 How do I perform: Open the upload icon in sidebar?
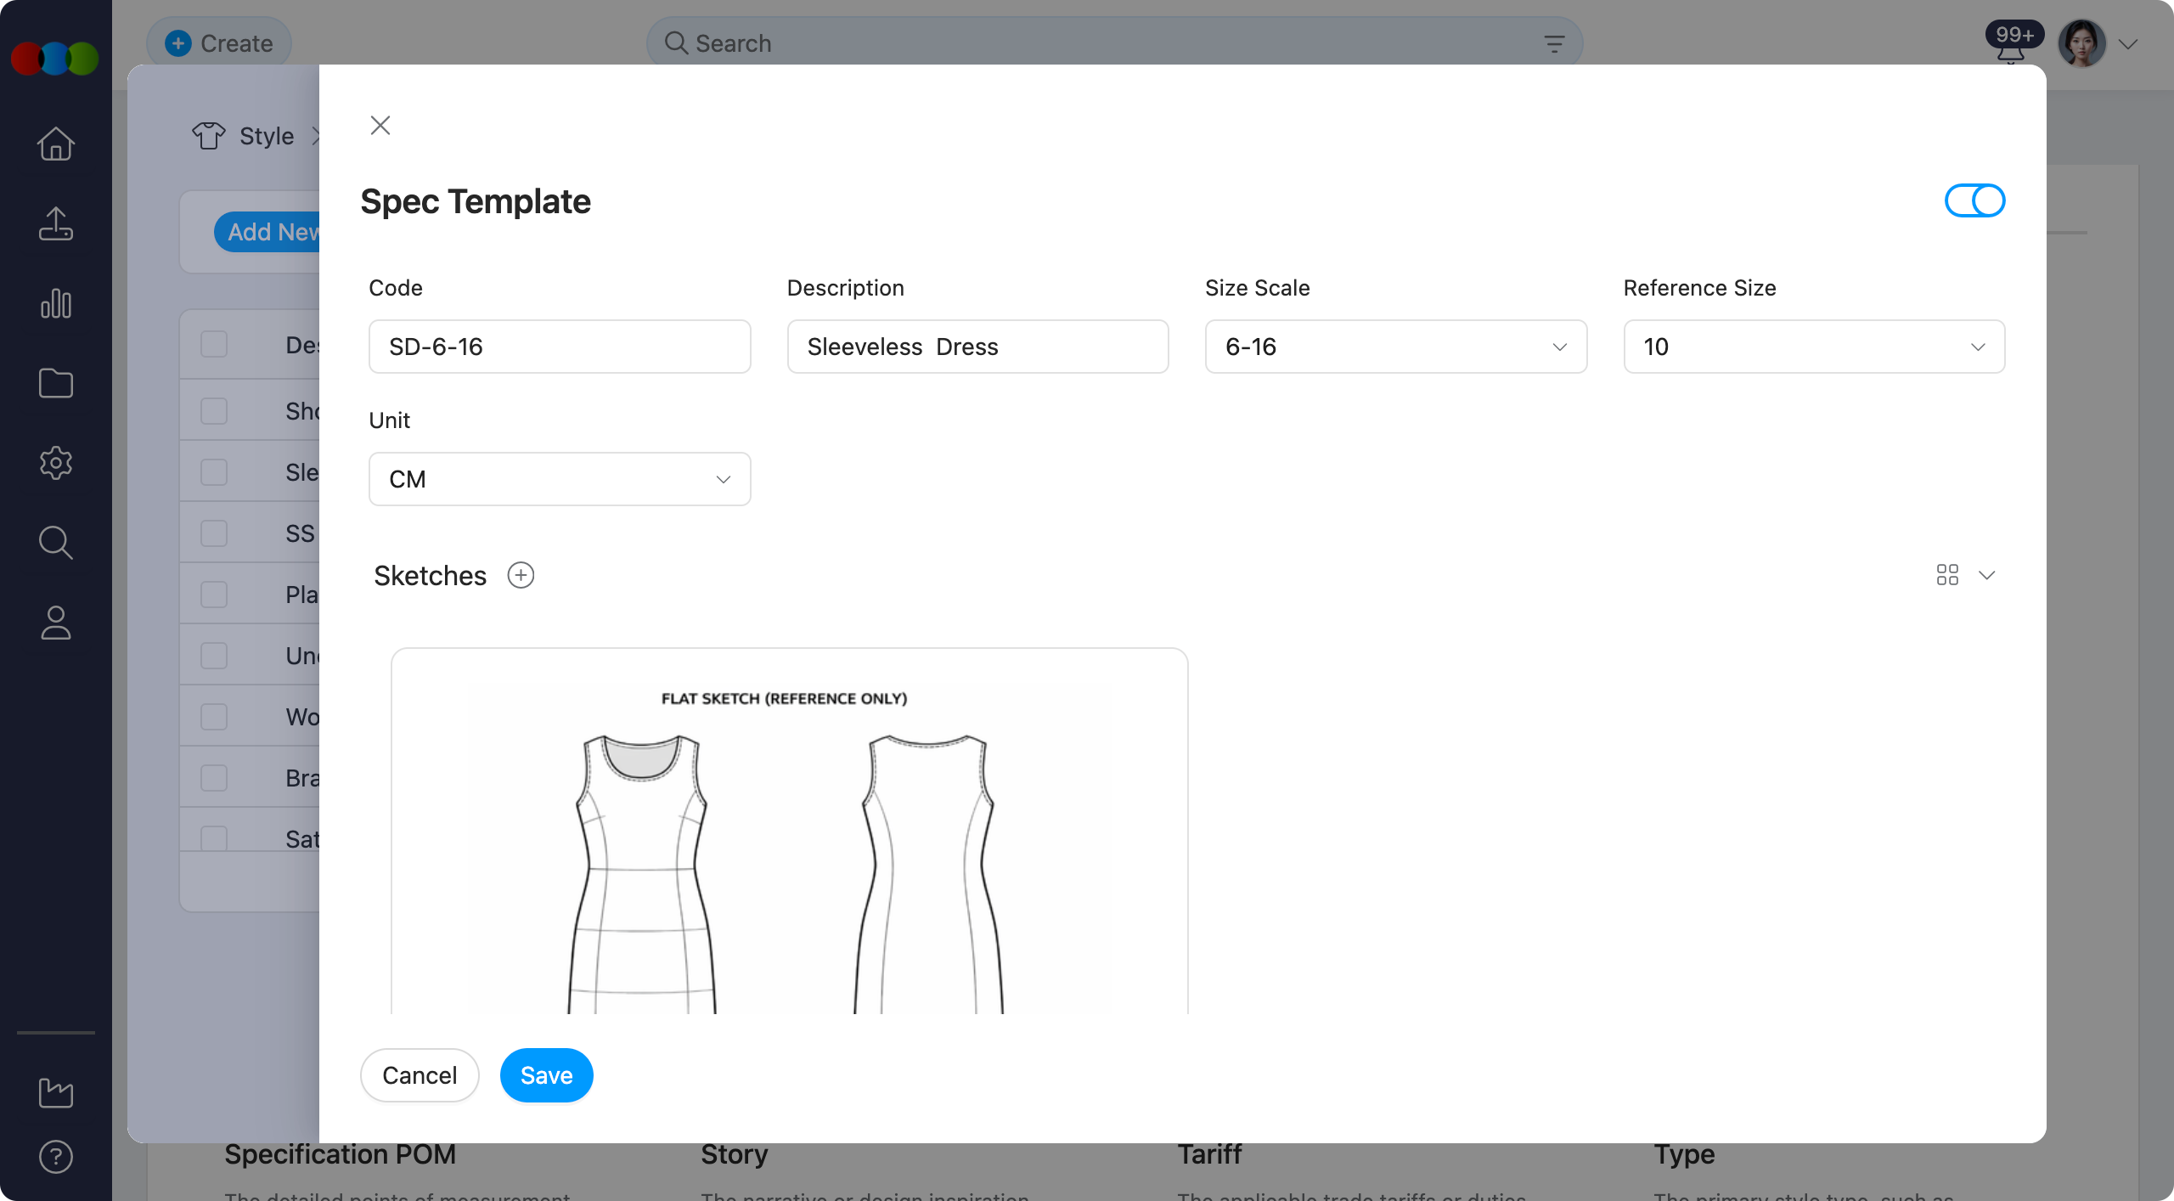point(56,224)
